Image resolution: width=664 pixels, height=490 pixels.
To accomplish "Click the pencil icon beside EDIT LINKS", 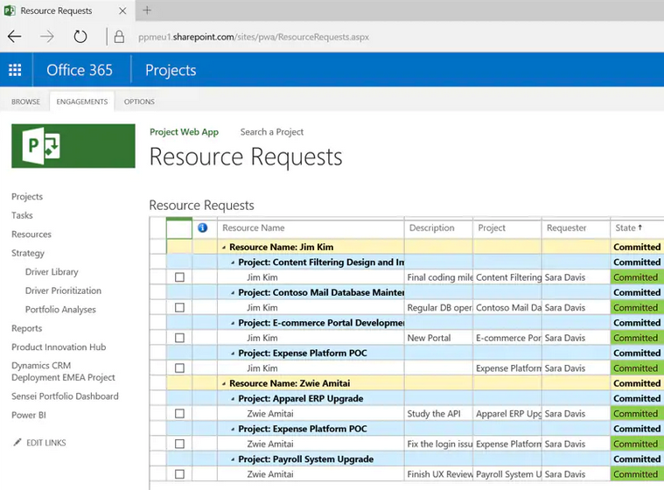I will pos(17,442).
